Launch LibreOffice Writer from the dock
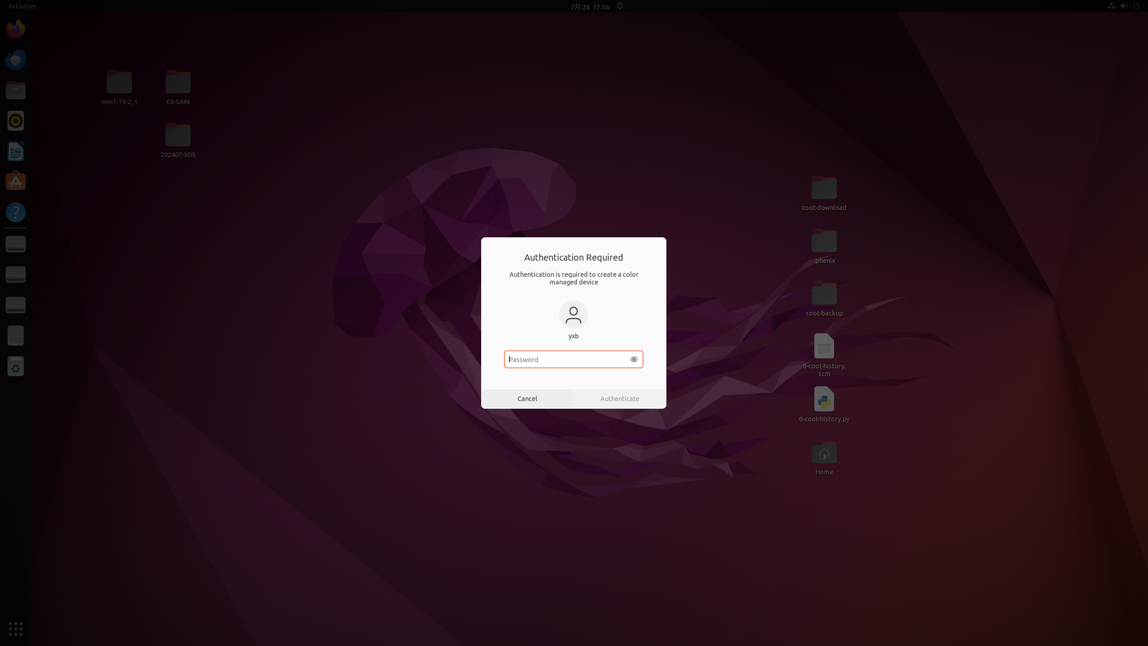Screen dimensions: 1148x646 click(x=16, y=151)
